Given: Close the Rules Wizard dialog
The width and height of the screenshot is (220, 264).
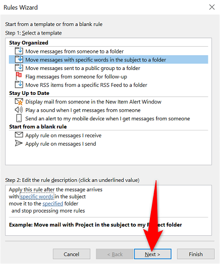Looking at the screenshot, I should pos(212,7).
